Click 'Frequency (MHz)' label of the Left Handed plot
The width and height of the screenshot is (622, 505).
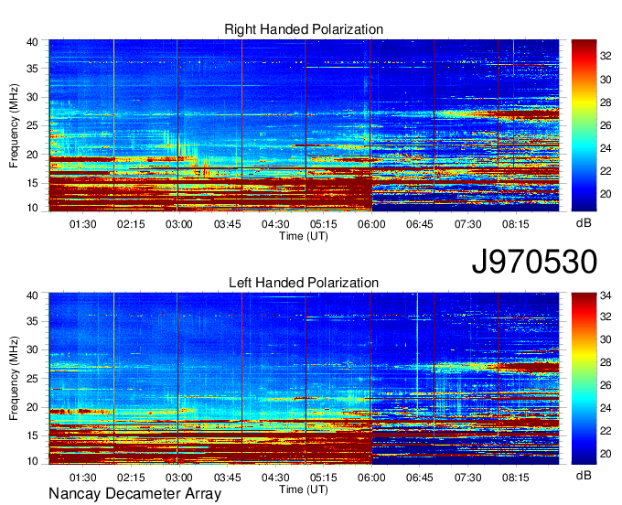click(x=14, y=379)
